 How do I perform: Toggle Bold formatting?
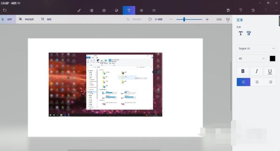[243, 71]
